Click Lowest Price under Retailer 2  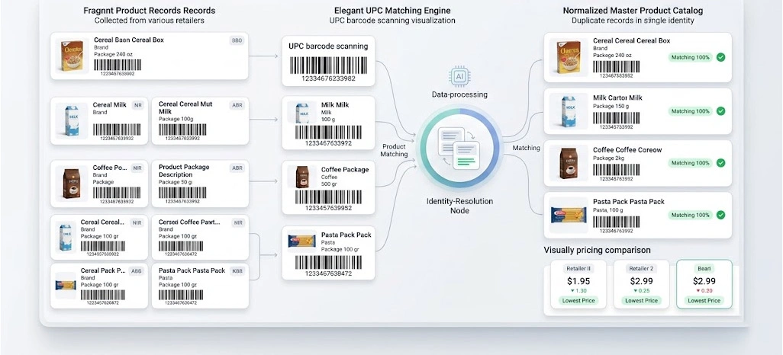click(x=641, y=301)
